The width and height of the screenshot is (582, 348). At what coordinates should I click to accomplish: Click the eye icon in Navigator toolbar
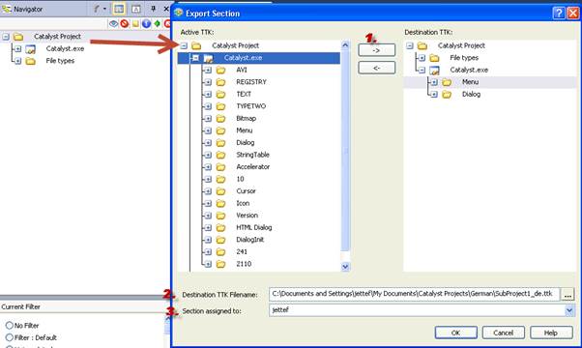[x=113, y=24]
